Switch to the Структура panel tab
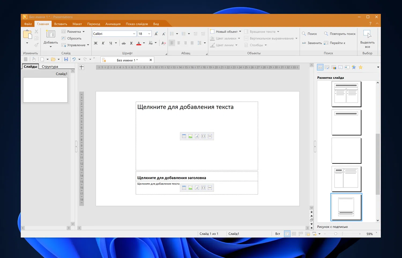 coord(50,66)
